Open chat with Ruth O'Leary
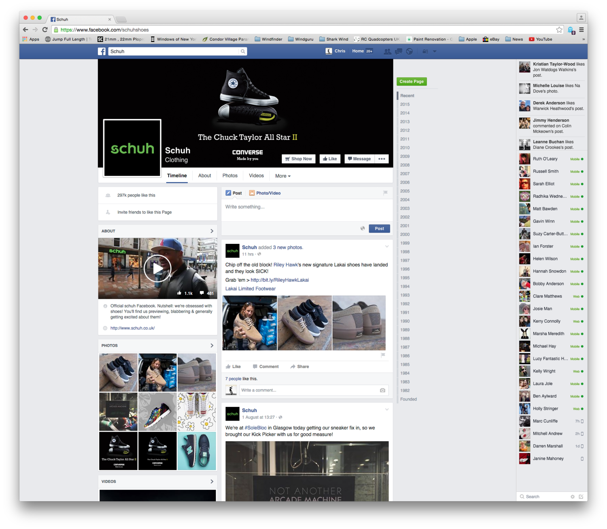Viewport: 607px width, 529px height. click(x=552, y=159)
